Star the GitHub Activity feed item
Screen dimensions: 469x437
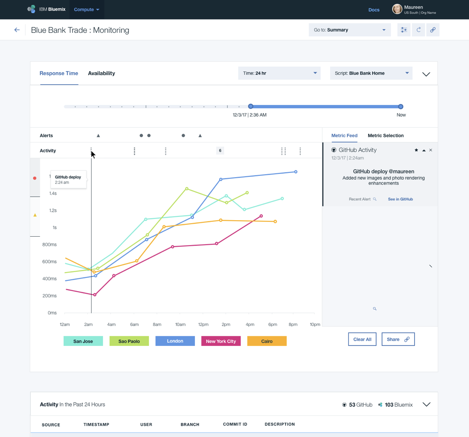(416, 150)
